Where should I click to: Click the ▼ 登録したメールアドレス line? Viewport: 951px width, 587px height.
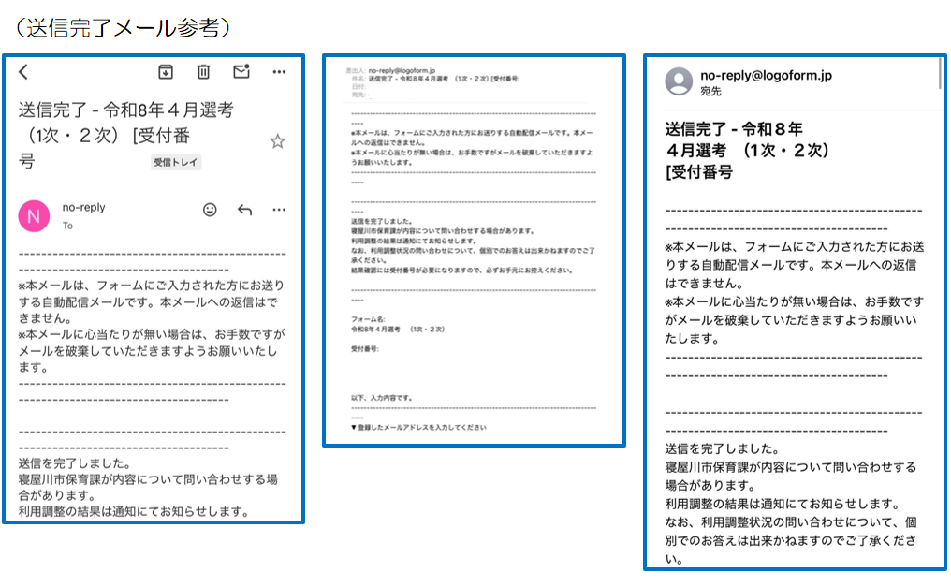coord(418,427)
